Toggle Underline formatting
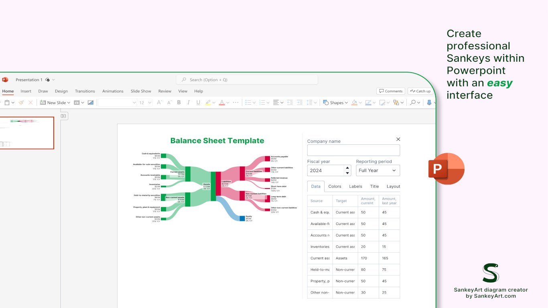The height and width of the screenshot is (308, 548). pyautogui.click(x=198, y=103)
